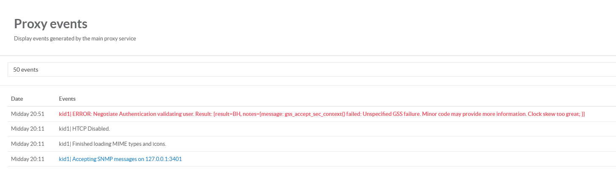
Task: Click the date beside the SNMP event
Action: (27, 159)
